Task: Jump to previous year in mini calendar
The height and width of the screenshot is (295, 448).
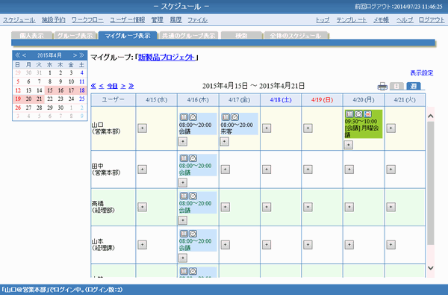Action: [17, 55]
